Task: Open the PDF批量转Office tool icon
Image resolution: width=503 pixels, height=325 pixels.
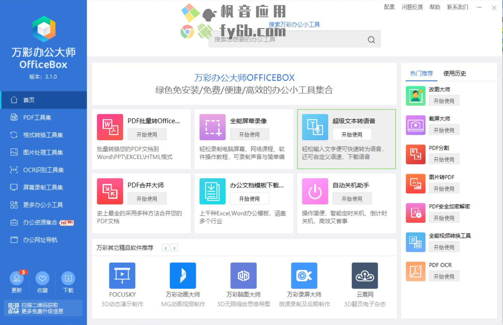Action: [110, 127]
